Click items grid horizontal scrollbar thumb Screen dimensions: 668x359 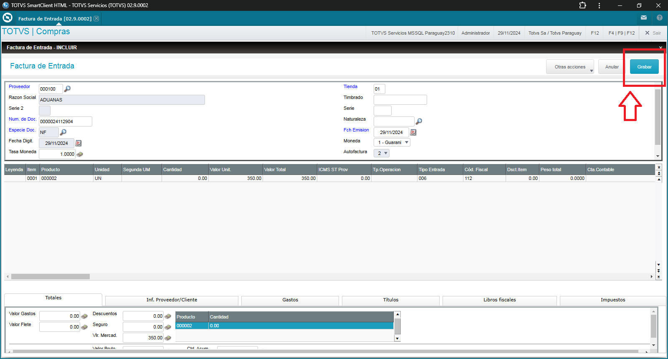point(51,276)
